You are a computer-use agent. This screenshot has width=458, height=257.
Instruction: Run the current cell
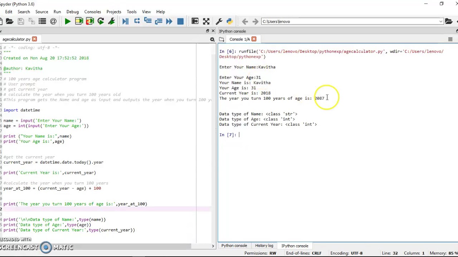point(79,21)
